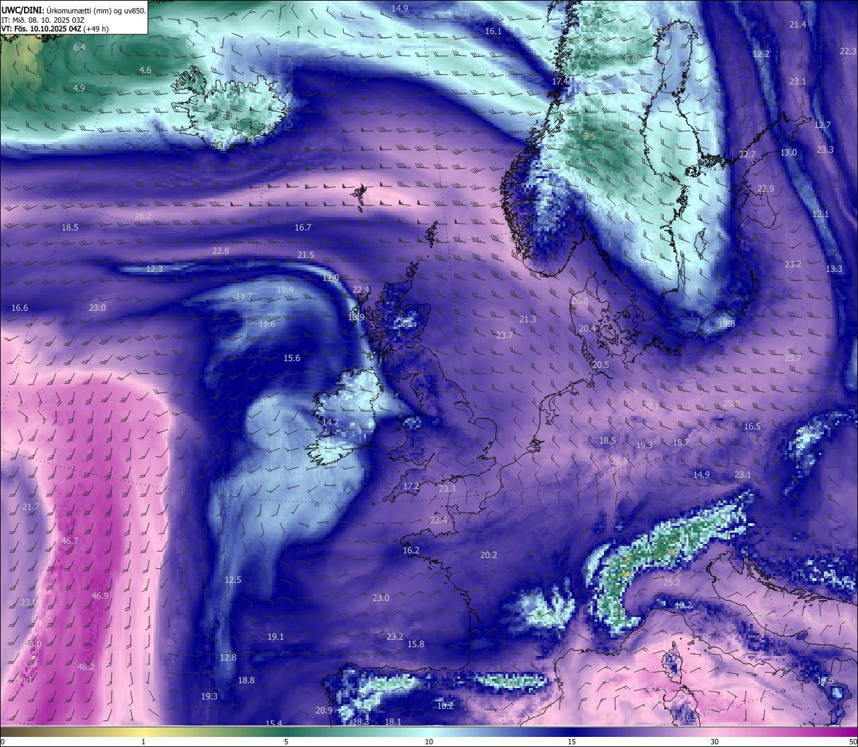Click the 17.4 value label
This screenshot has width=858, height=747.
coord(560,81)
